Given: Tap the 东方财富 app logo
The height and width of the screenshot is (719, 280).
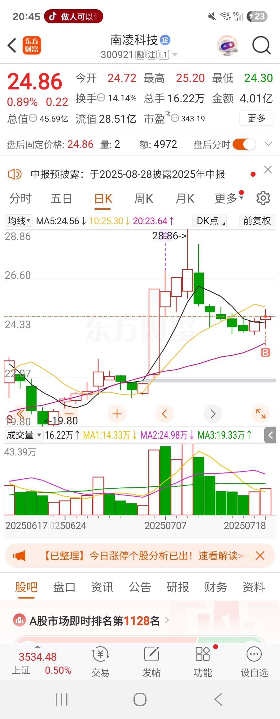Looking at the screenshot, I should pyautogui.click(x=32, y=45).
